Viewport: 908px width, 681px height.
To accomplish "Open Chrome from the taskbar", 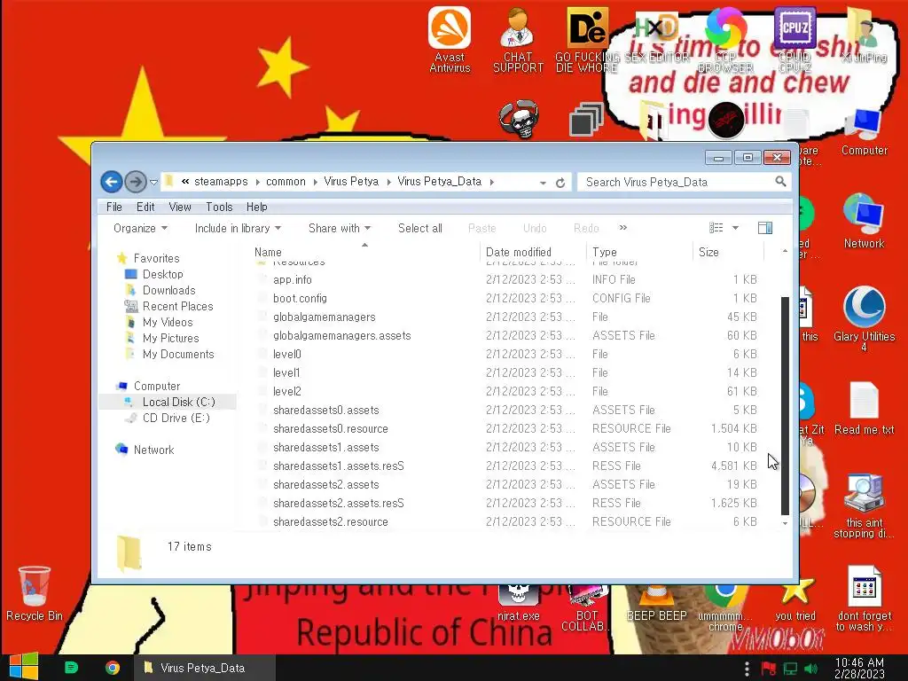I will pyautogui.click(x=113, y=668).
